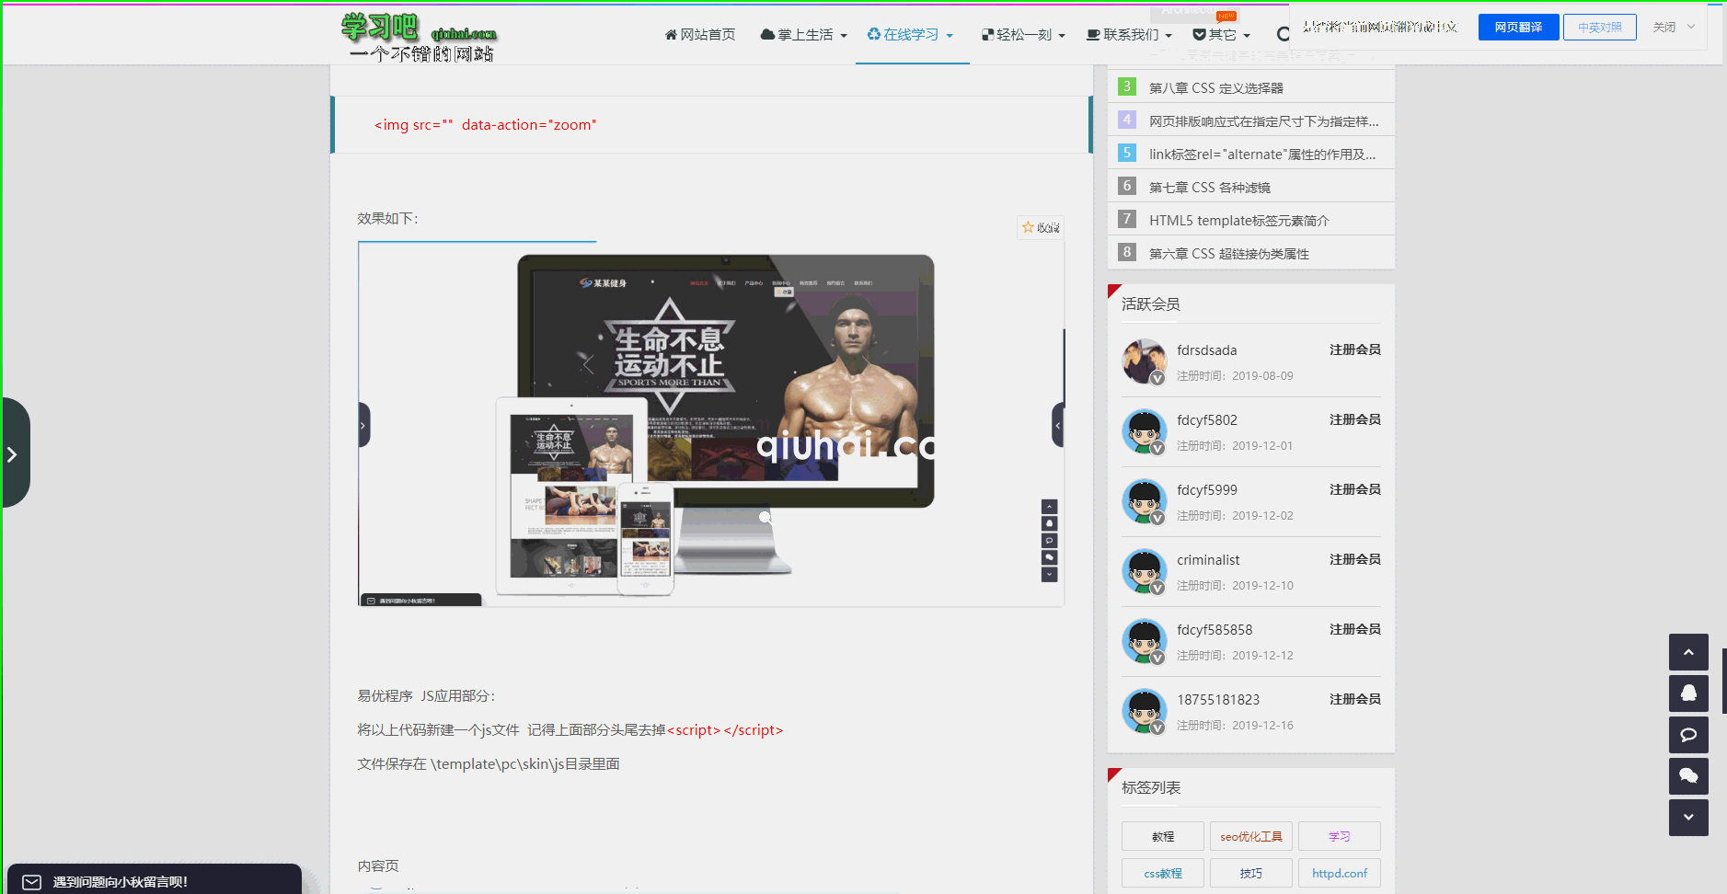The width and height of the screenshot is (1727, 894).
Task: Click the search magnifier icon in the navbar
Action: [1284, 33]
